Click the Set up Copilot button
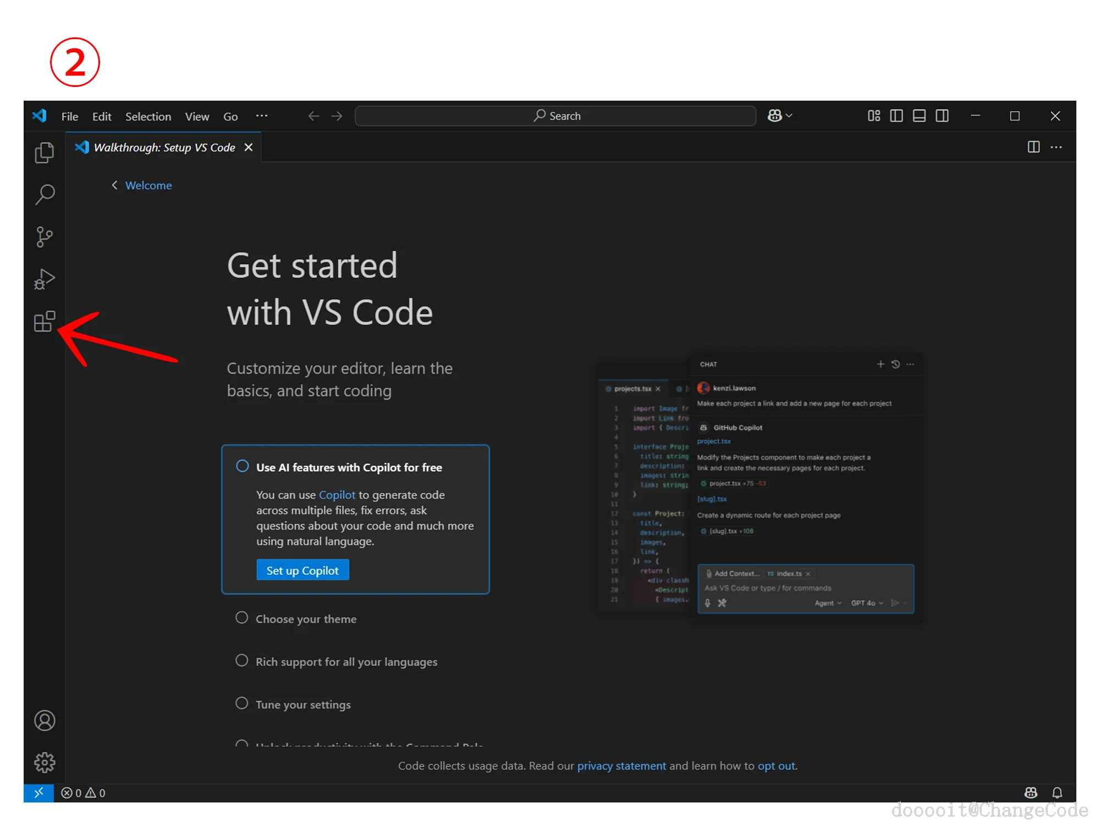1100x825 pixels. [x=302, y=570]
